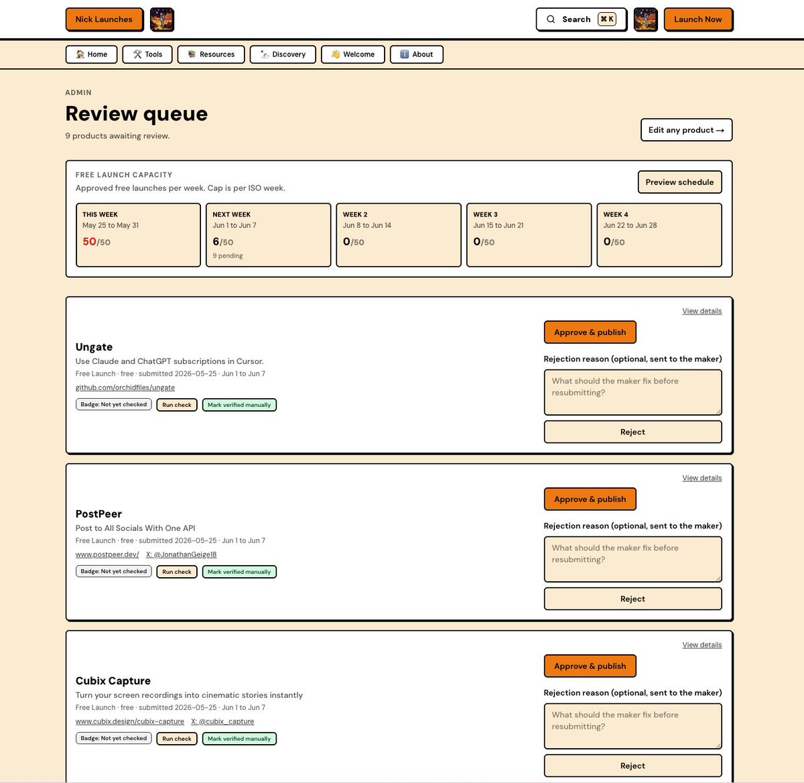Click the avatar image beside Nick Launches
The width and height of the screenshot is (804, 783).
(161, 19)
